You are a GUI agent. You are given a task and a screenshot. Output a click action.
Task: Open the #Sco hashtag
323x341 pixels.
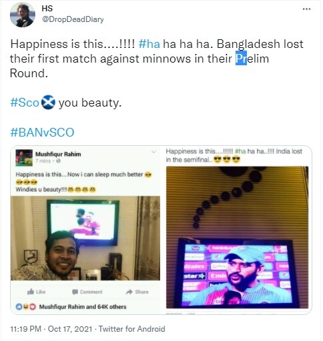tap(25, 103)
